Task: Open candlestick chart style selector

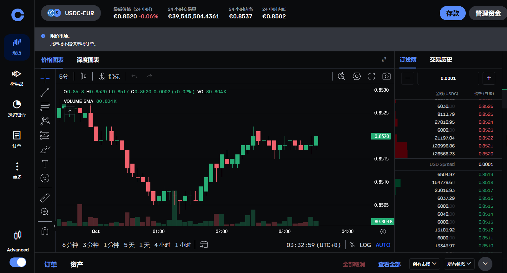Action: pos(83,76)
